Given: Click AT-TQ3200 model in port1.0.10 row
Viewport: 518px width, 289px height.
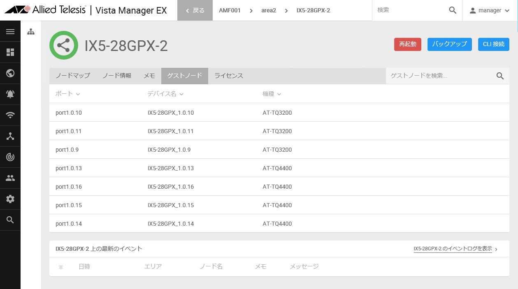Looking at the screenshot, I should (277, 113).
